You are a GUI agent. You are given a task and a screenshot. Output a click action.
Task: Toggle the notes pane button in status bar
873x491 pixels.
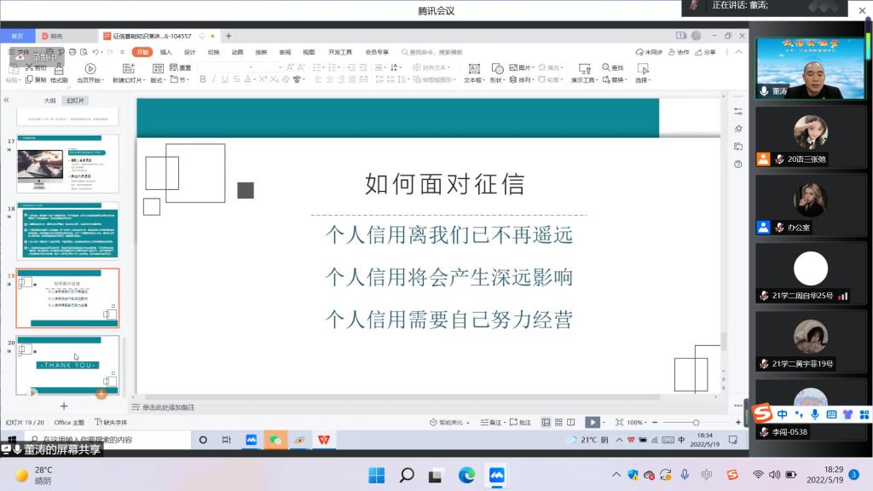coord(492,423)
